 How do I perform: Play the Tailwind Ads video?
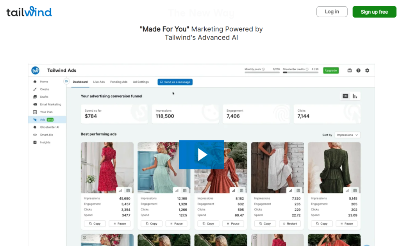(201, 155)
